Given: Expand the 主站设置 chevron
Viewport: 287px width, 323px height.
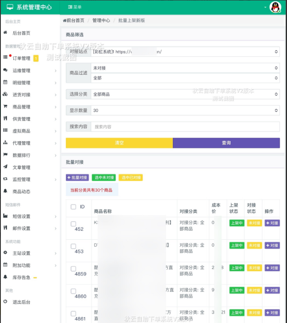Looking at the screenshot, I should 56,253.
